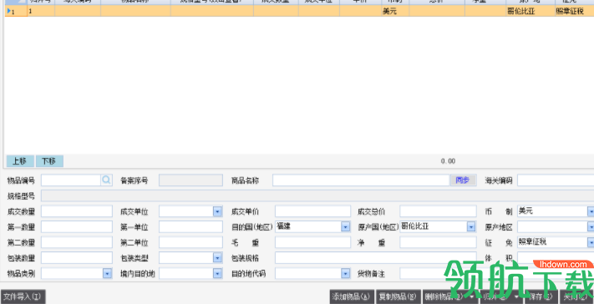This screenshot has height=304, width=594.
Task: Expand the 原产国(地区) 哥伦比亚 dropdown
Action: click(x=471, y=227)
